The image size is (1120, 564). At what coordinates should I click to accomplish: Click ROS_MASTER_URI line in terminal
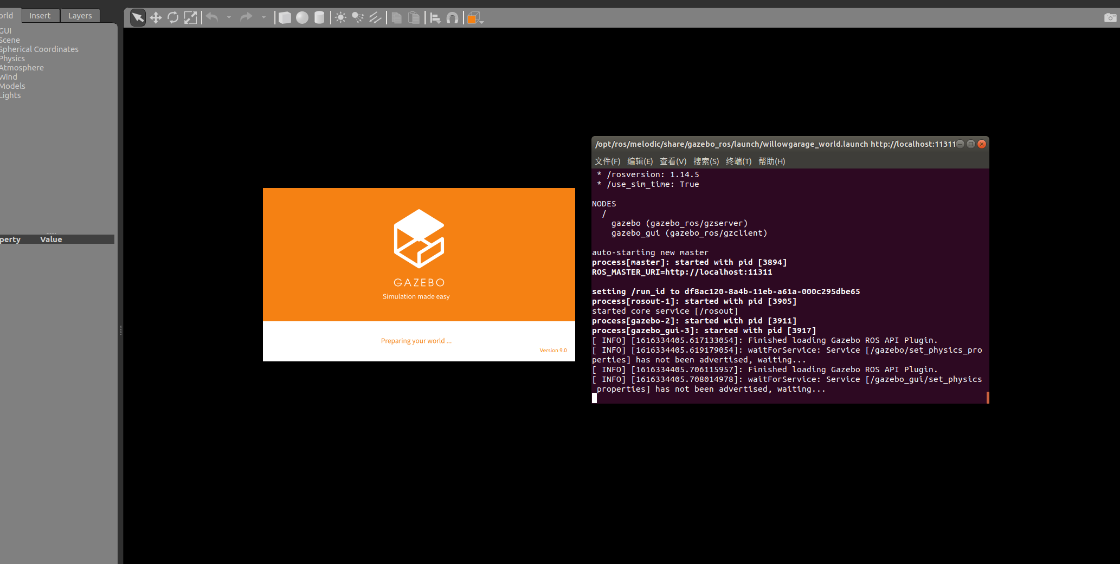point(682,272)
